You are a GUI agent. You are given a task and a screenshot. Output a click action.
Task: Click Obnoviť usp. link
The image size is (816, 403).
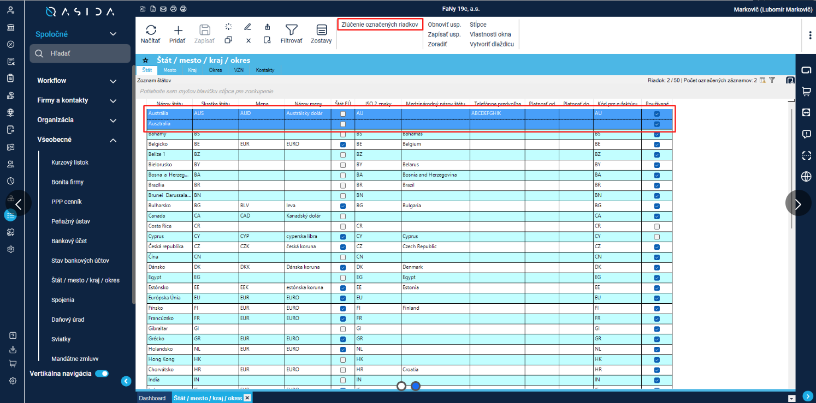(x=445, y=25)
